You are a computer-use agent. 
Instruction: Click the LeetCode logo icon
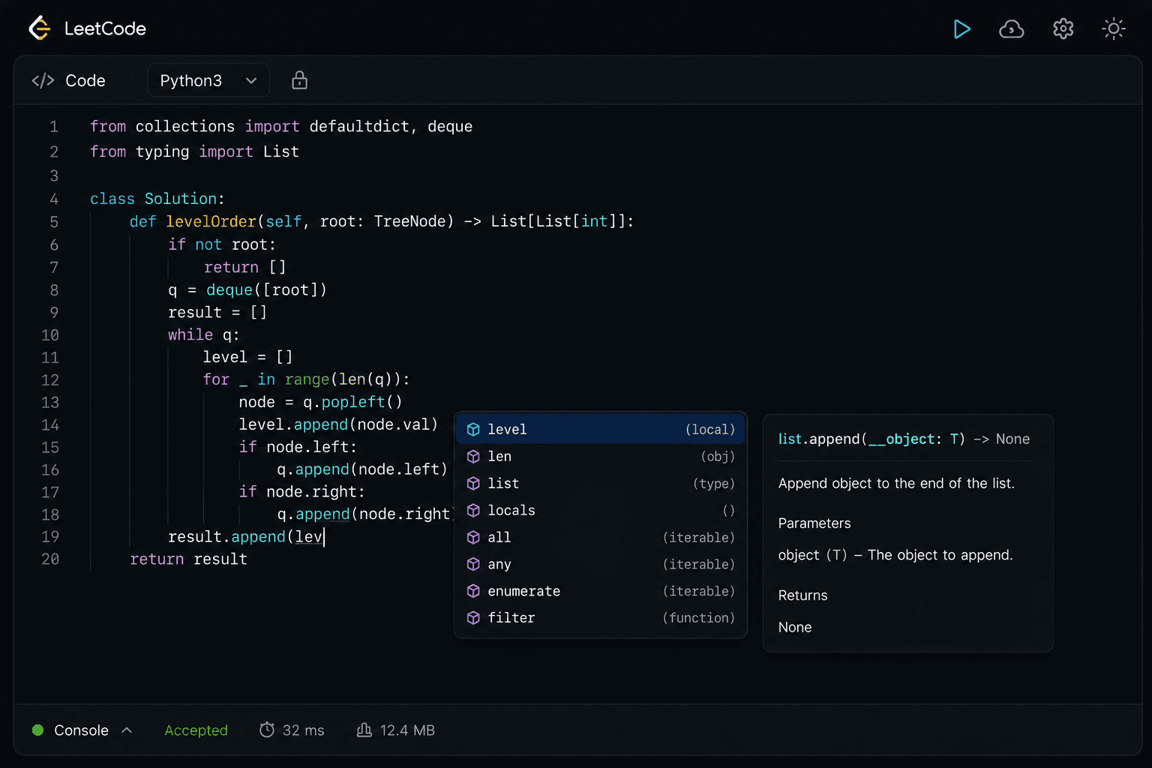[x=39, y=28]
